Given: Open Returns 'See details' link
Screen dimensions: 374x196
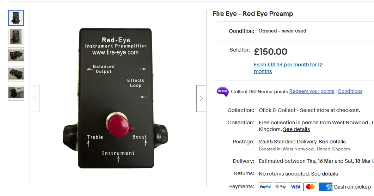Looking at the screenshot, I should coord(324,174).
